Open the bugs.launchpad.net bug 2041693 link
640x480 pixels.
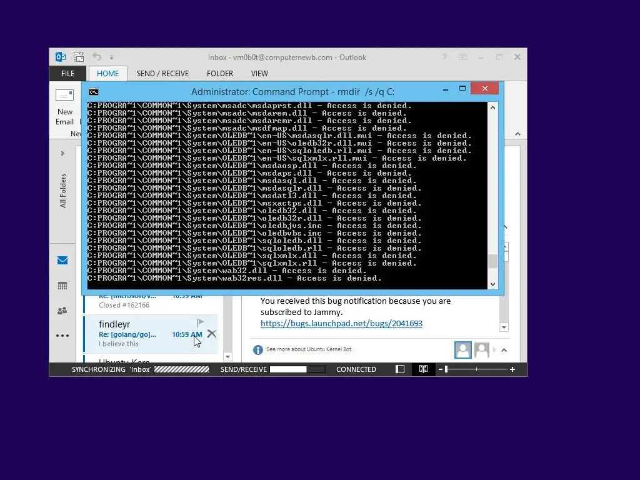341,323
